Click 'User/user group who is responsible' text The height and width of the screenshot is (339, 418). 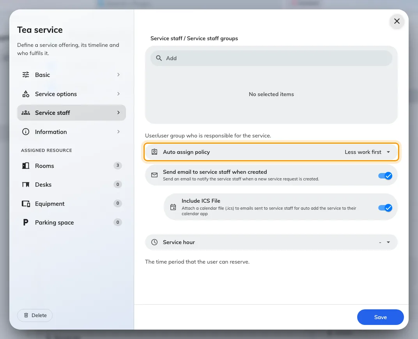(x=208, y=136)
